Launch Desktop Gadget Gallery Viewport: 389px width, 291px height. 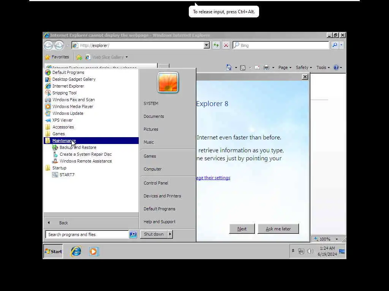74,79
